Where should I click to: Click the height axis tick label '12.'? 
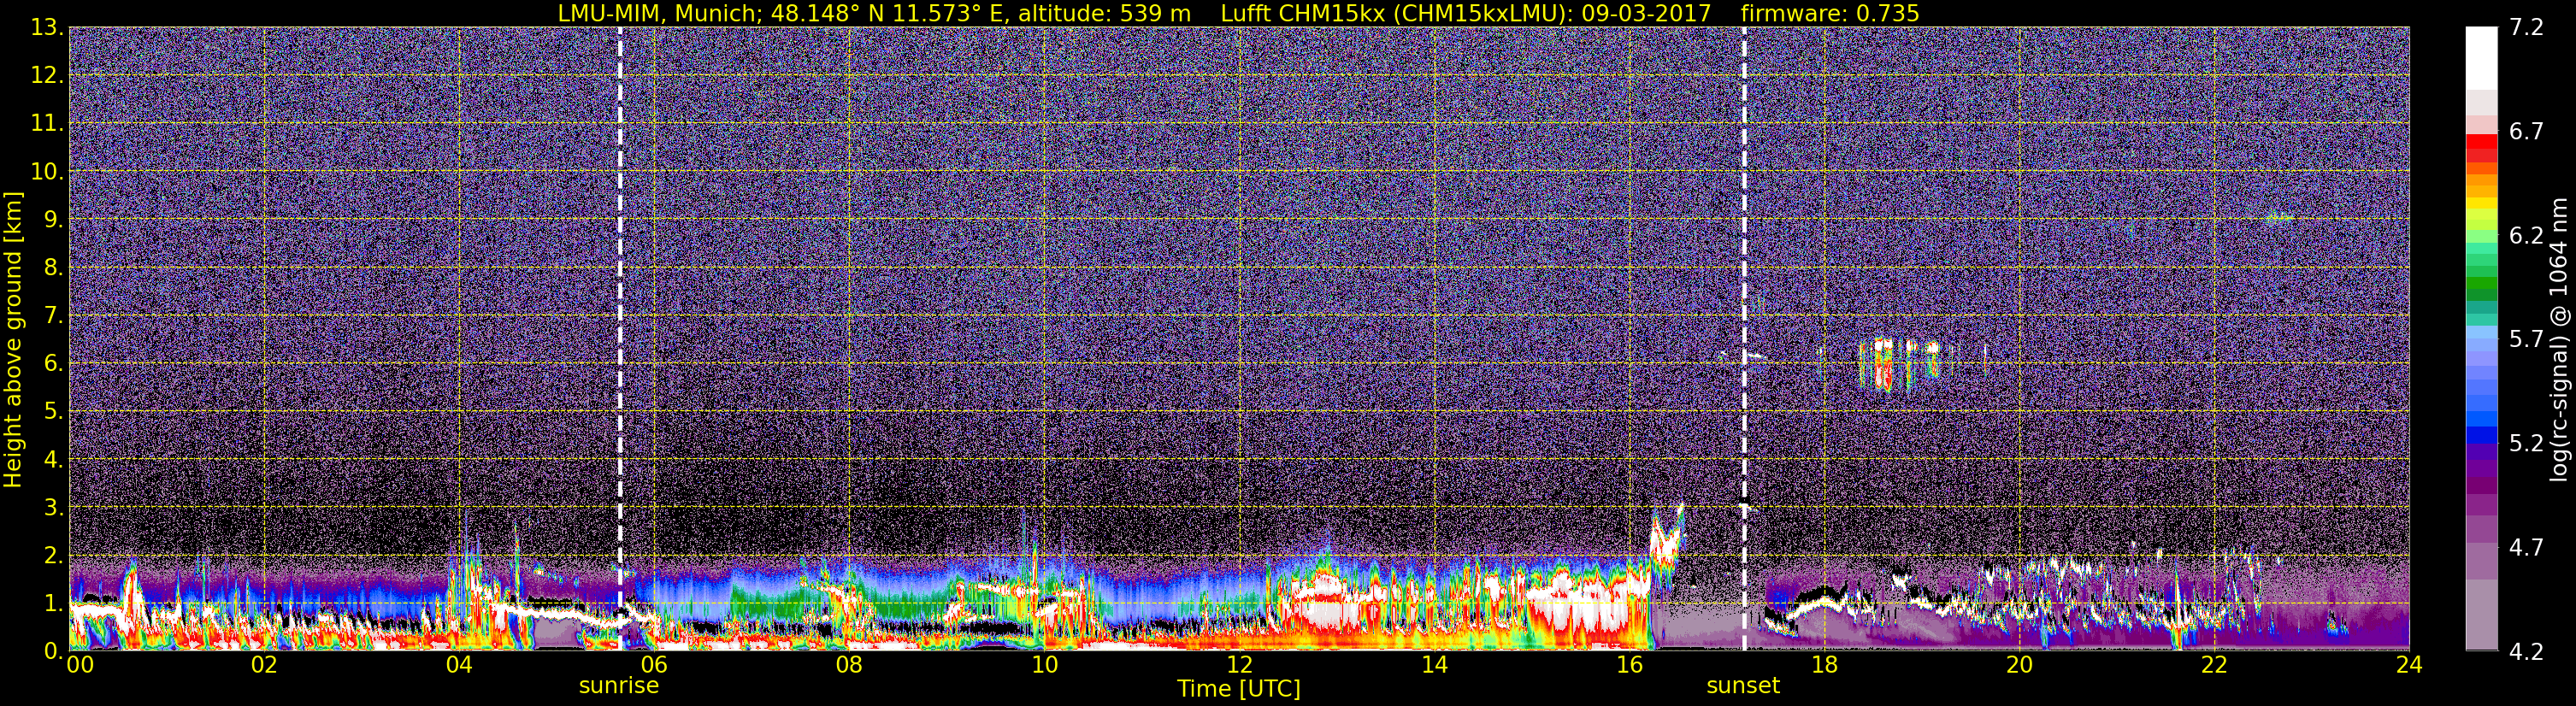click(x=47, y=76)
